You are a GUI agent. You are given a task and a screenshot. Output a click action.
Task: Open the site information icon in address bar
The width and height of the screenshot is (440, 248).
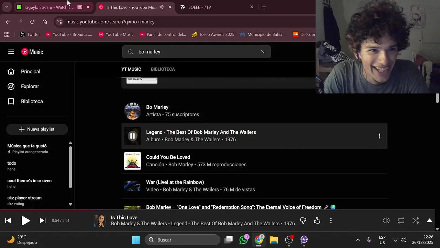59,22
